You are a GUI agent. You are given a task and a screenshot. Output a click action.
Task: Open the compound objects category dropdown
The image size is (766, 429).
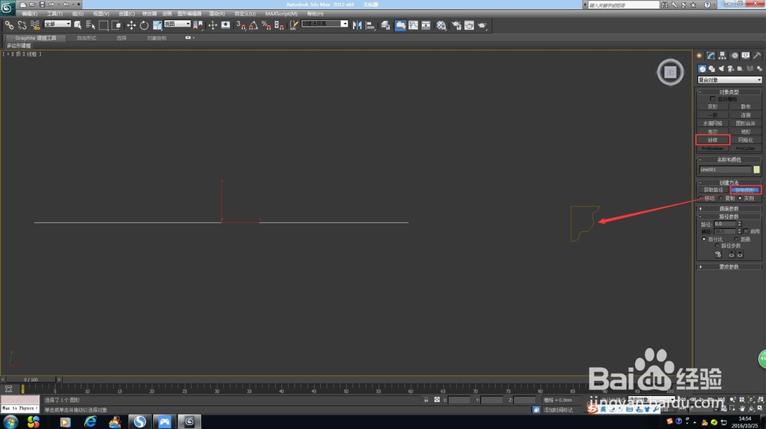point(729,80)
